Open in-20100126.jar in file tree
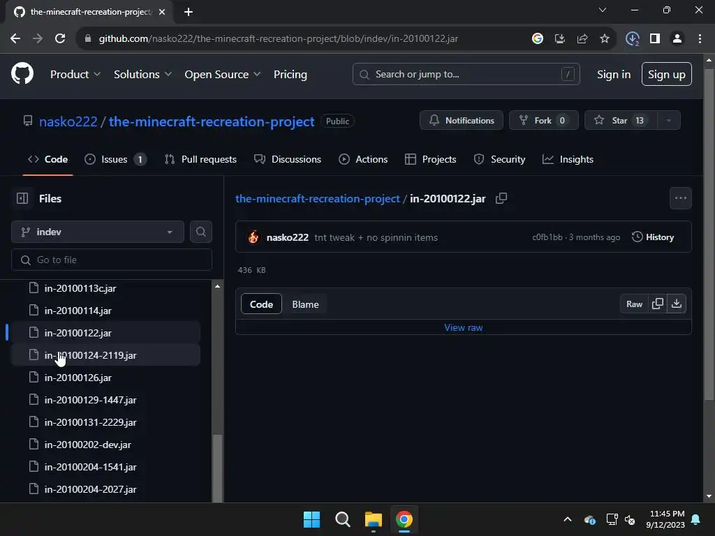 pyautogui.click(x=106, y=378)
